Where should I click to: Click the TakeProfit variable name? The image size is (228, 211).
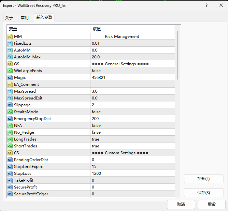coord(23,180)
